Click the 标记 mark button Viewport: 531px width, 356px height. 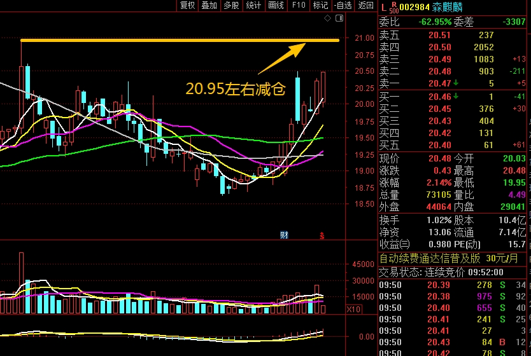pyautogui.click(x=320, y=5)
